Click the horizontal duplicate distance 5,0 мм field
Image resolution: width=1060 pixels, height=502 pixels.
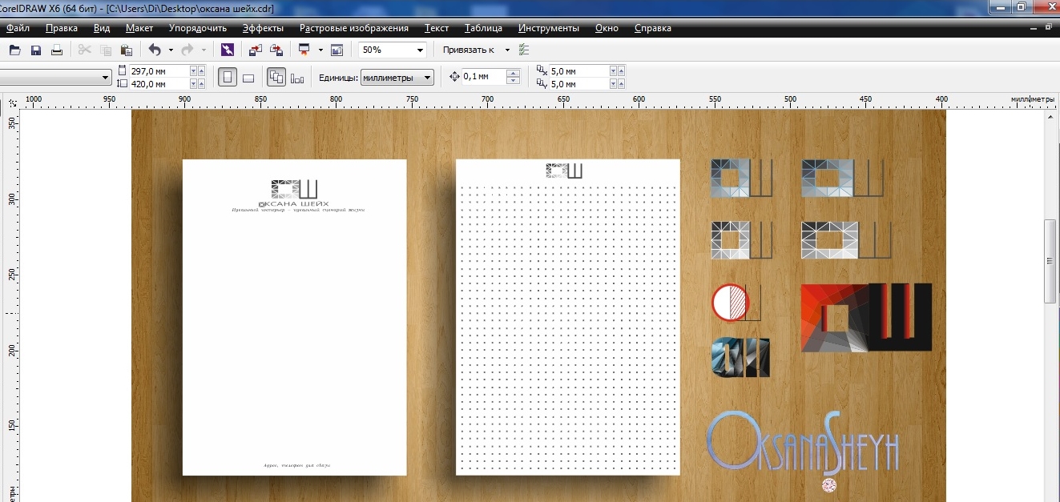click(x=578, y=71)
